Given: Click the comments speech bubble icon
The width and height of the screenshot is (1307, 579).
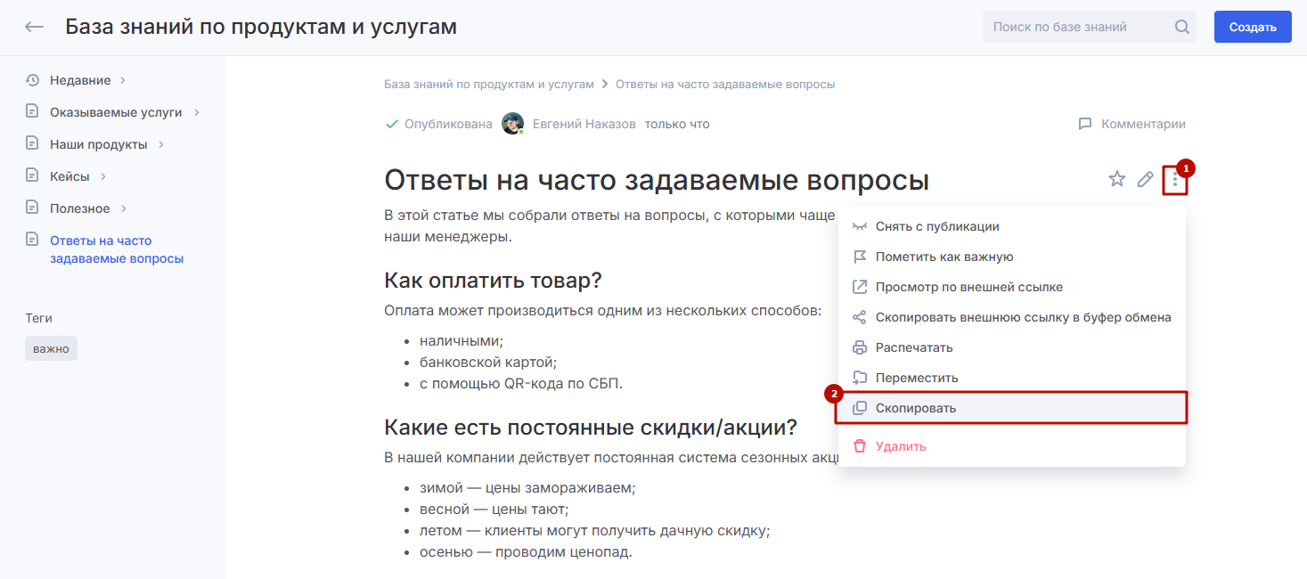Looking at the screenshot, I should [x=1084, y=124].
